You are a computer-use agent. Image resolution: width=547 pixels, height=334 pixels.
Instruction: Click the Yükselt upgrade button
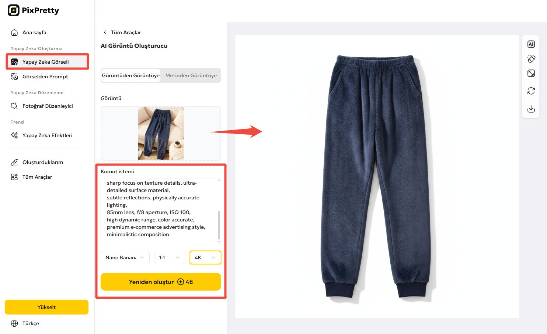pos(46,307)
